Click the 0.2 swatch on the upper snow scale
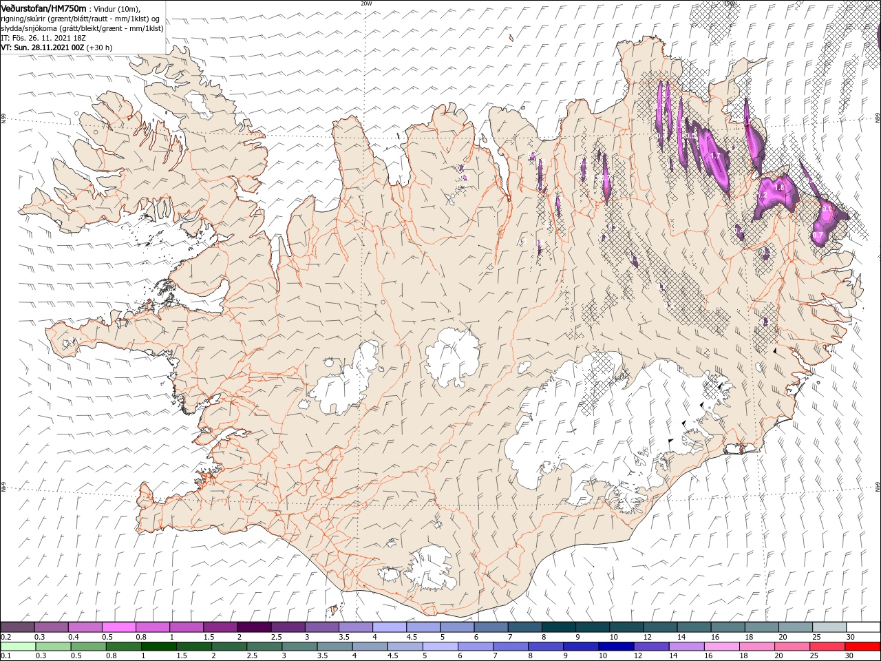The image size is (881, 661). pos(18,627)
